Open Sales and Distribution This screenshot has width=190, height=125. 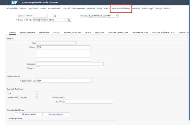(x=121, y=9)
